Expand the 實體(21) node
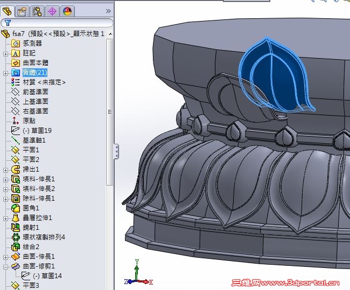Viewport: 350px width, 290px height. [5, 73]
